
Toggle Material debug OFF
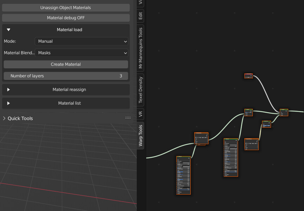coord(66,17)
